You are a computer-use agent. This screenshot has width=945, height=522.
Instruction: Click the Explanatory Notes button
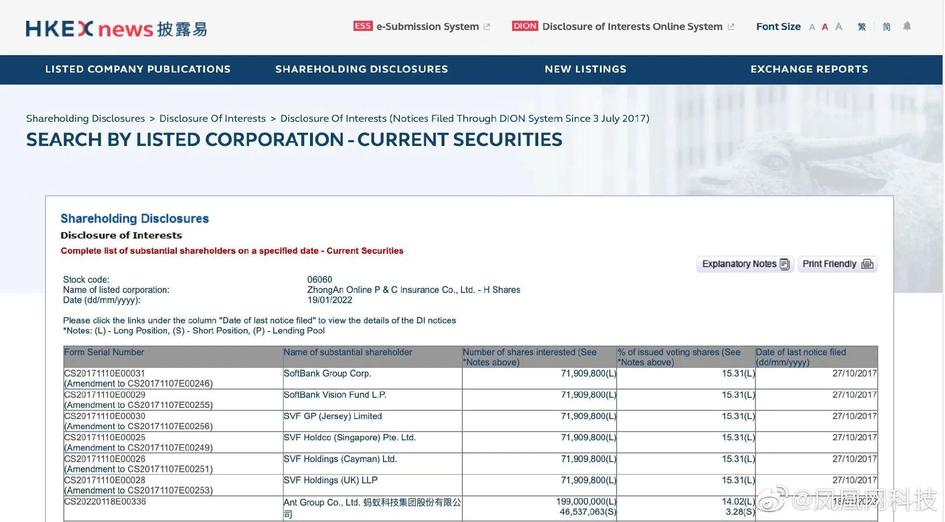(745, 264)
